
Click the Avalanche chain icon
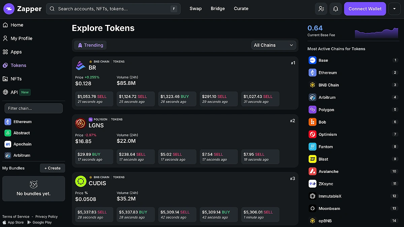click(x=312, y=171)
